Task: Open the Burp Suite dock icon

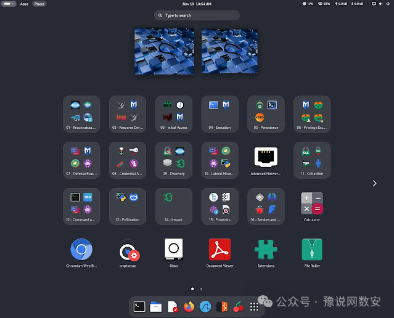Action: 222,307
